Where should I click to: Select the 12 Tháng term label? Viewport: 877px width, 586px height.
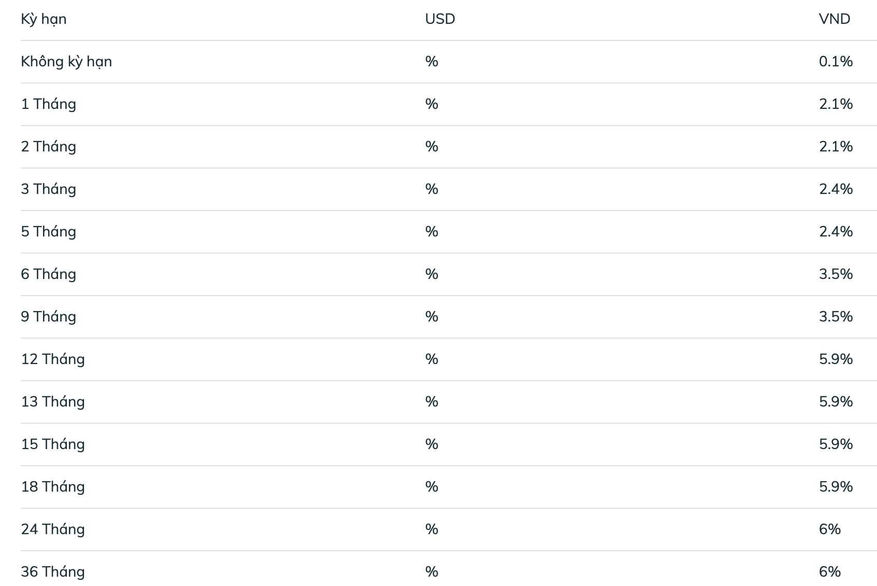(53, 359)
